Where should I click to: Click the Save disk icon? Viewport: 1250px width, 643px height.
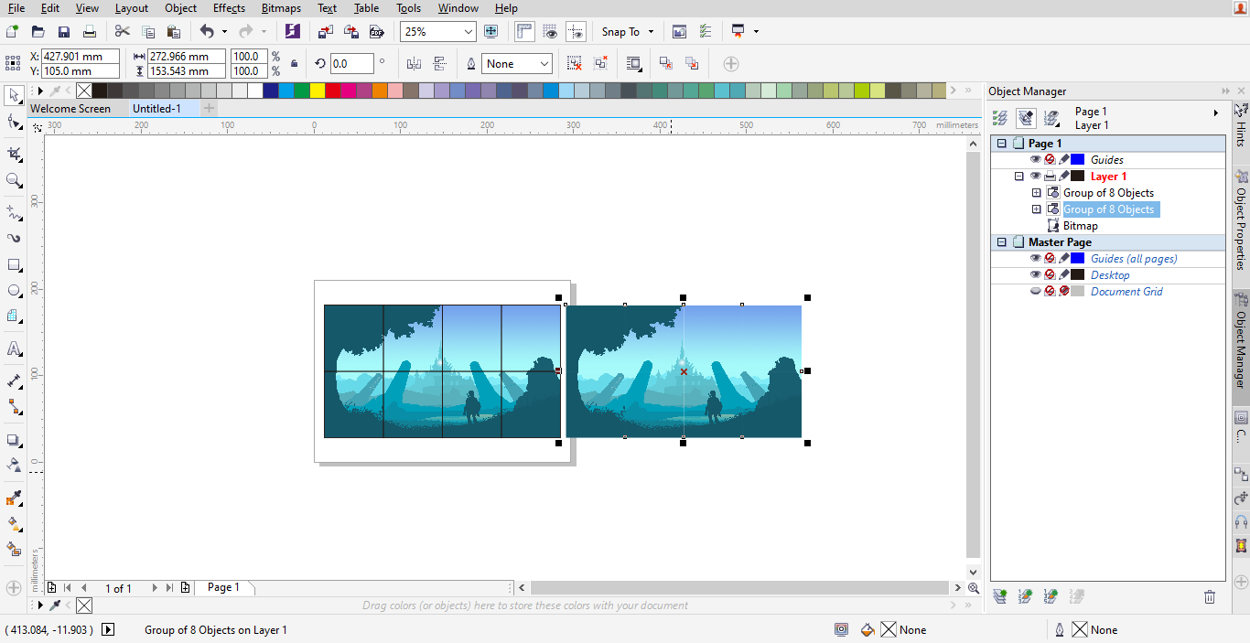pos(64,31)
